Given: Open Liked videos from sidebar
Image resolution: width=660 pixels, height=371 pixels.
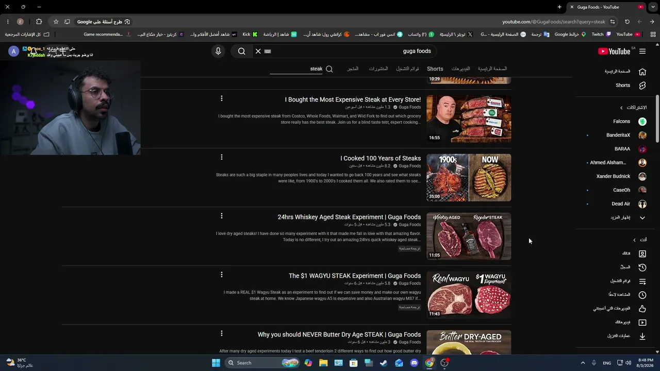Looking at the screenshot, I should [619, 309].
